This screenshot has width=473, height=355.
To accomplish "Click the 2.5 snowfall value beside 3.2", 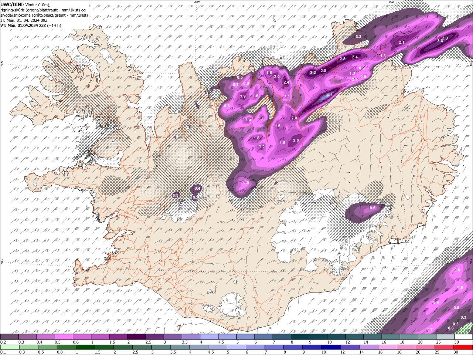I will coord(323,71).
